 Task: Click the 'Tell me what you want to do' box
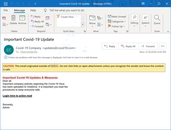(67, 10)
